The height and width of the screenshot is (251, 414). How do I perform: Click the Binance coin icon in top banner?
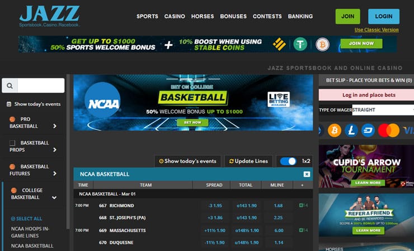279,44
